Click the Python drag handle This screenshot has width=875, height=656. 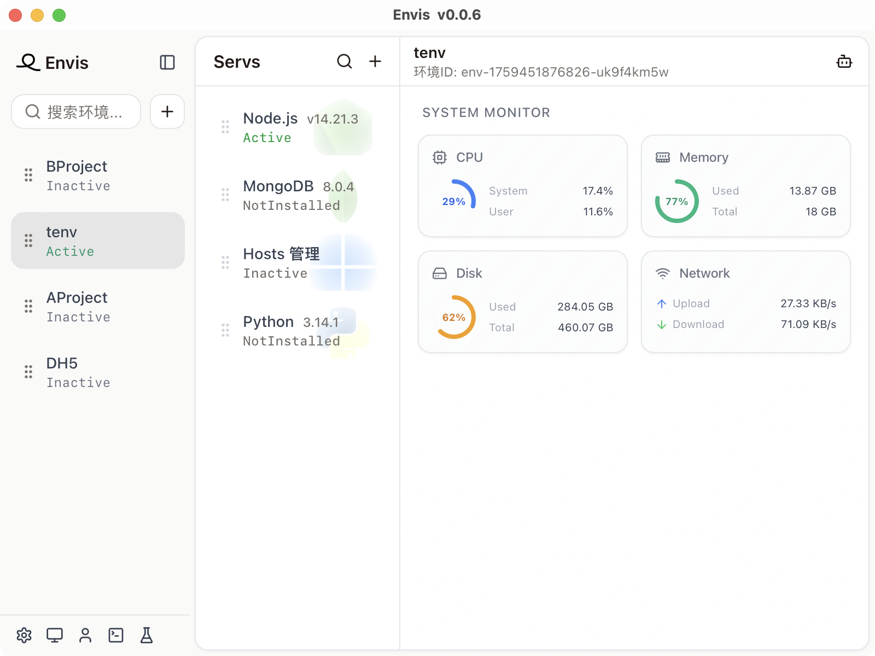click(225, 330)
